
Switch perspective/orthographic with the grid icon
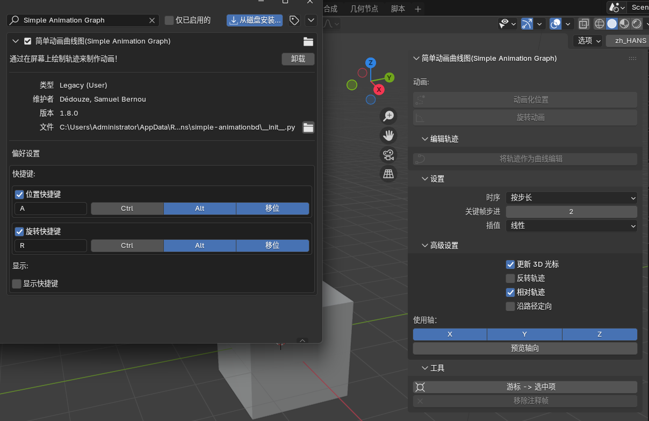point(388,174)
